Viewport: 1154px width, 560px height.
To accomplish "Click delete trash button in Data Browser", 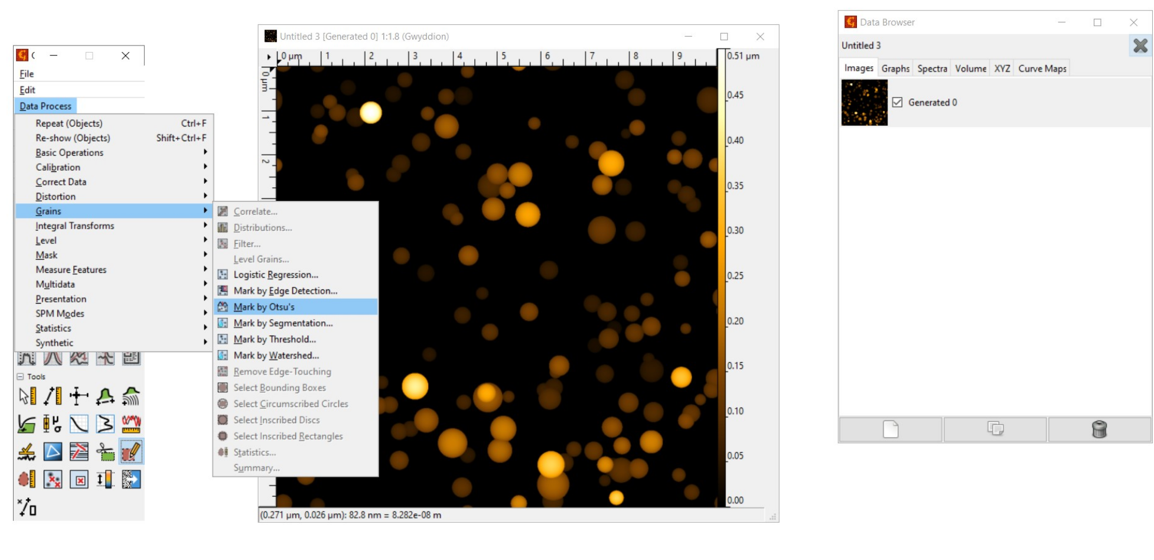I will tap(1099, 429).
